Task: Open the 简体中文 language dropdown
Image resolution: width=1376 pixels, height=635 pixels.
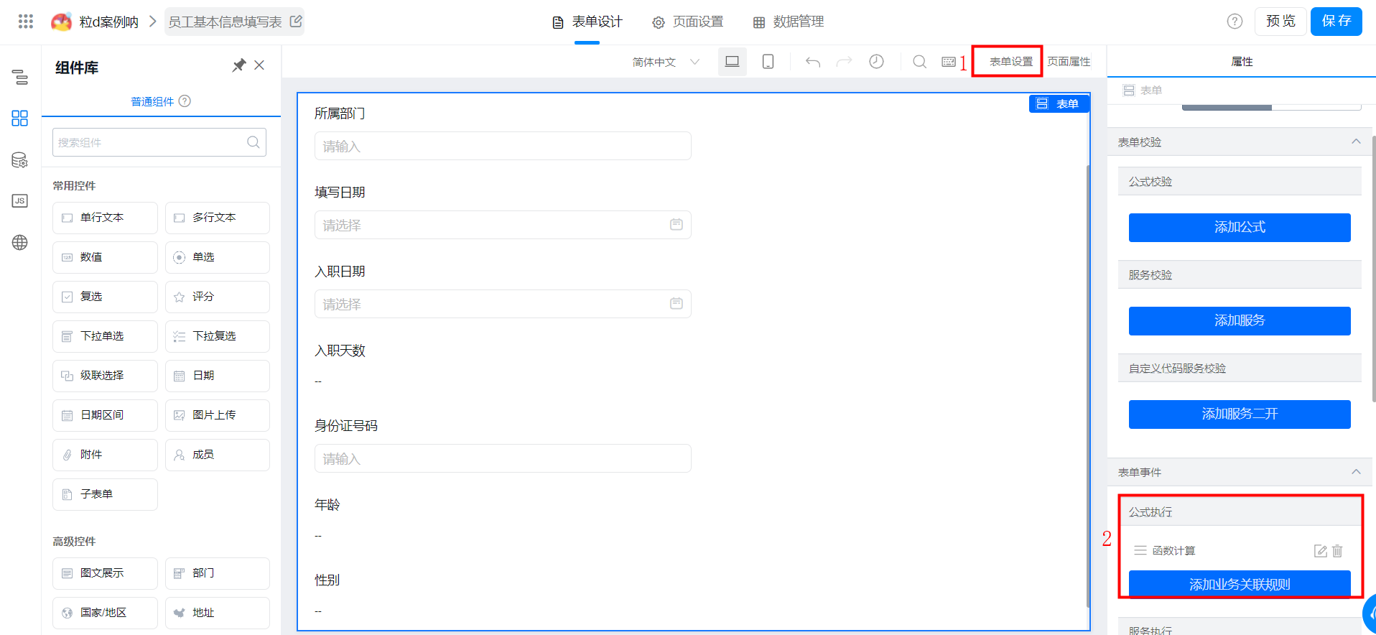Action: [666, 62]
